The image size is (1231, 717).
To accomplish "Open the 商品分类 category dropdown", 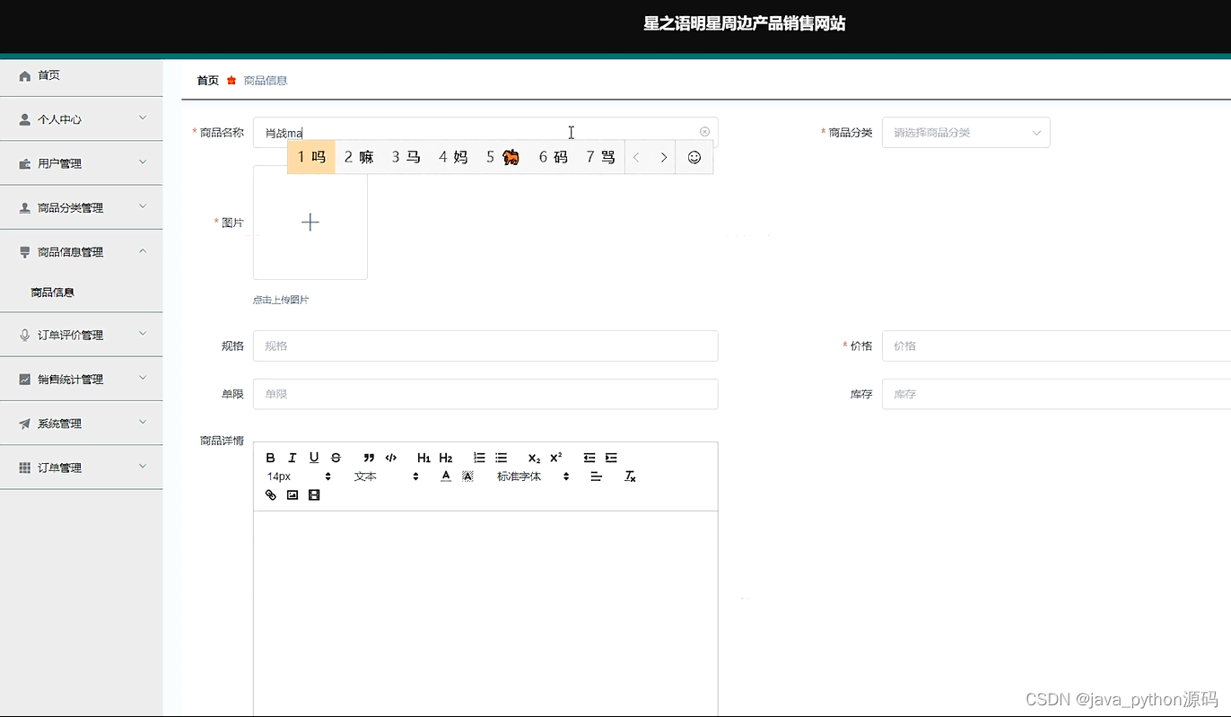I will tap(965, 132).
